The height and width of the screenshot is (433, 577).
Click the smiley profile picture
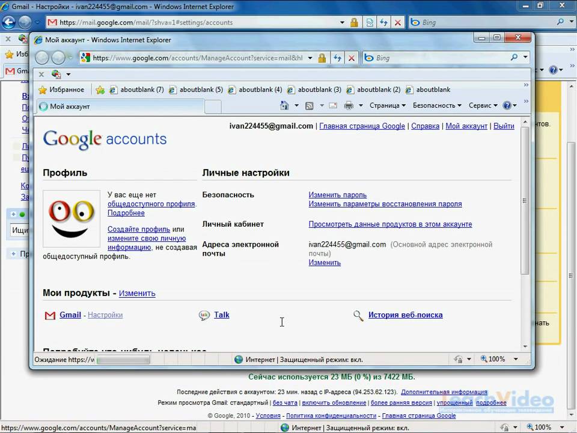pos(72,219)
